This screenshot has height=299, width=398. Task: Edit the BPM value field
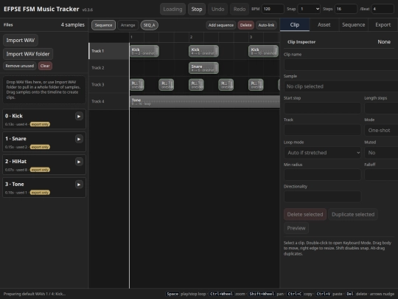point(273,9)
